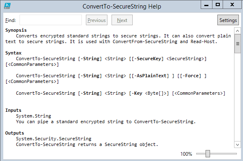The height and width of the screenshot is (161, 243).
Task: Click the Inputs heading
Action: (13, 110)
